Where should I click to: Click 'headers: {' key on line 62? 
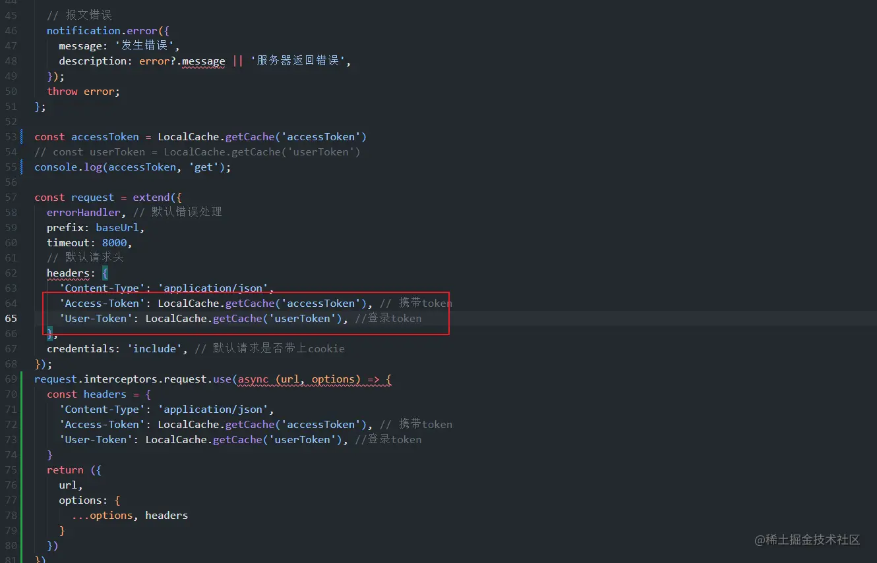pyautogui.click(x=77, y=273)
